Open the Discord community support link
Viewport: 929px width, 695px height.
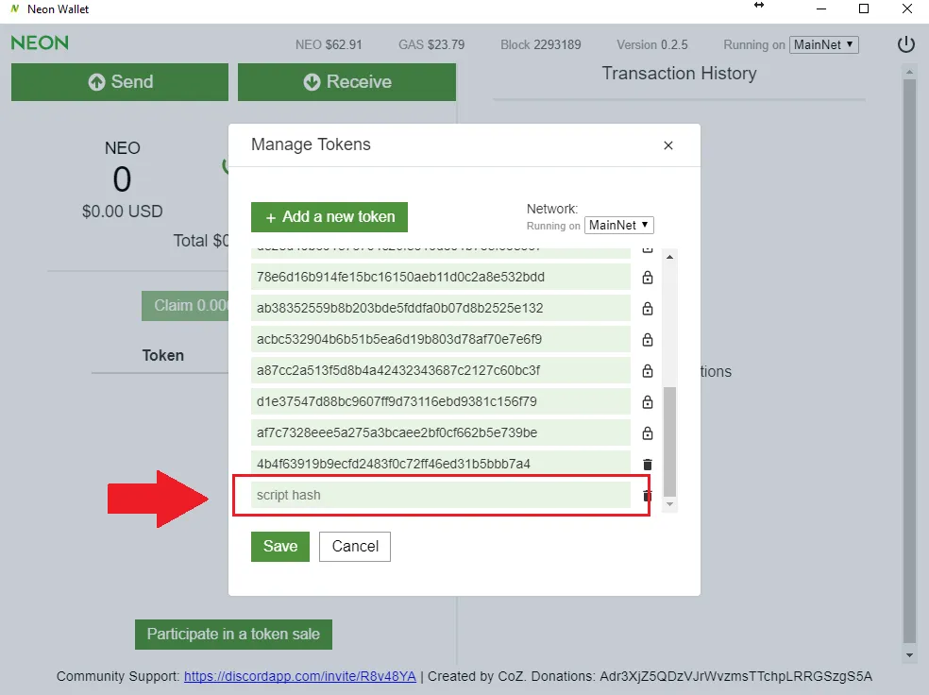click(x=300, y=676)
